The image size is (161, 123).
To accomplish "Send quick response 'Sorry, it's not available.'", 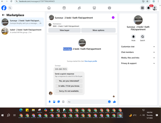I will pyautogui.click(x=69, y=91).
